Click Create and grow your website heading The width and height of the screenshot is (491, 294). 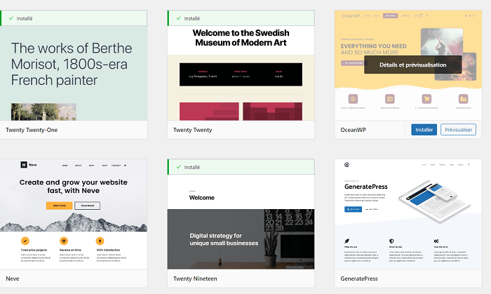coord(73,187)
